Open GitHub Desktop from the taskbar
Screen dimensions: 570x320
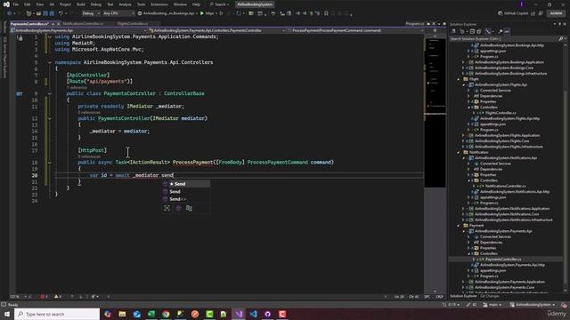[x=267, y=314]
